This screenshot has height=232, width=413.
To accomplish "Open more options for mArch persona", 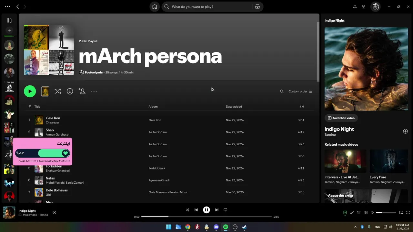I will pos(94,91).
